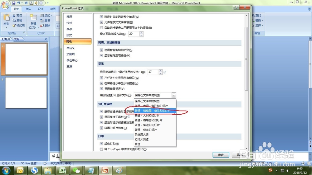Click the 剪切 (Cut) scissors icon
This screenshot has height=175, width=312.
[x=14, y=16]
